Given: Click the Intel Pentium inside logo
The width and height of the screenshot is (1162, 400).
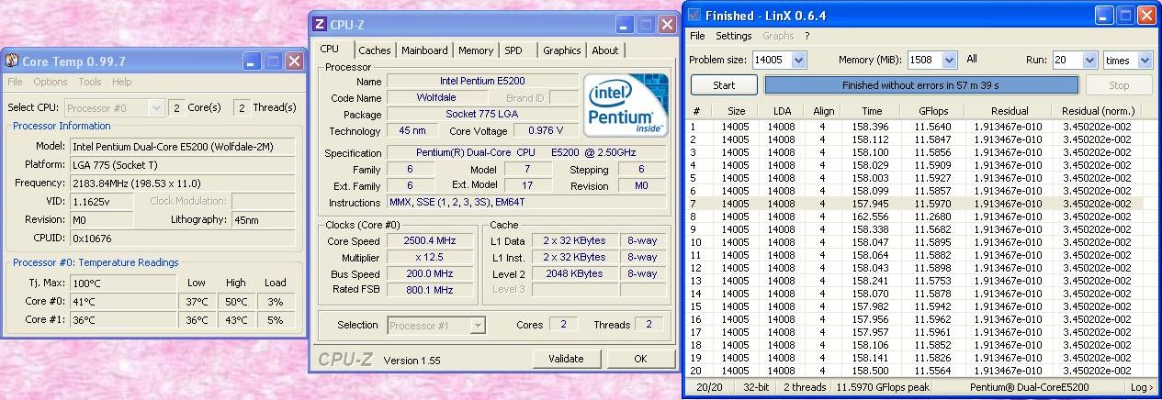Looking at the screenshot, I should click(x=626, y=106).
